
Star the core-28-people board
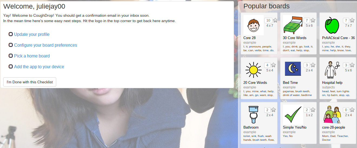click(352, 110)
